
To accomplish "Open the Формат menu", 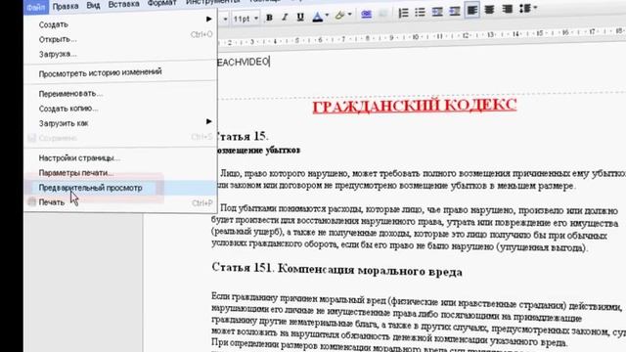I will (161, 3).
